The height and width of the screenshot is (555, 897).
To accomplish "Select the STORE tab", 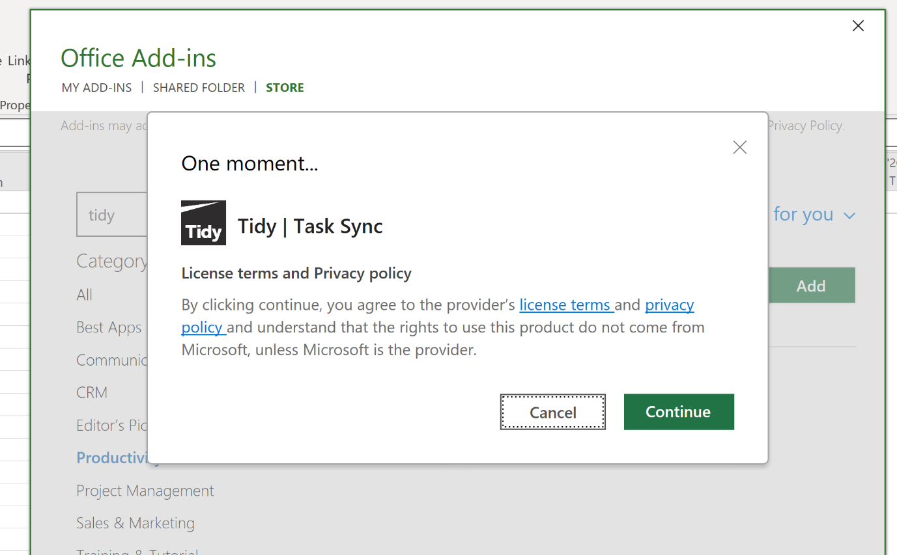I will (285, 87).
